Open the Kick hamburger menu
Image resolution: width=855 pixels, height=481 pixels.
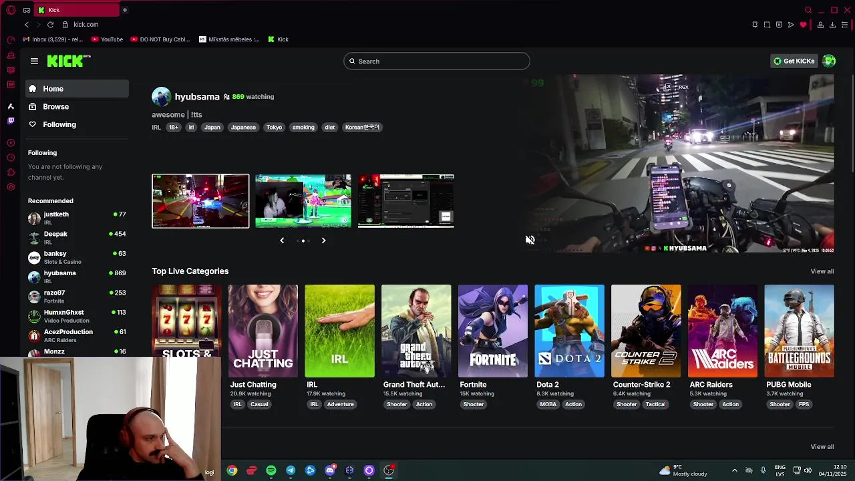34,61
